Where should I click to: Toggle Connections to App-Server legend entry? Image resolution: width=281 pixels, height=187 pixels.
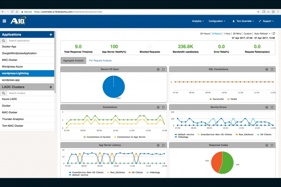pos(130,137)
